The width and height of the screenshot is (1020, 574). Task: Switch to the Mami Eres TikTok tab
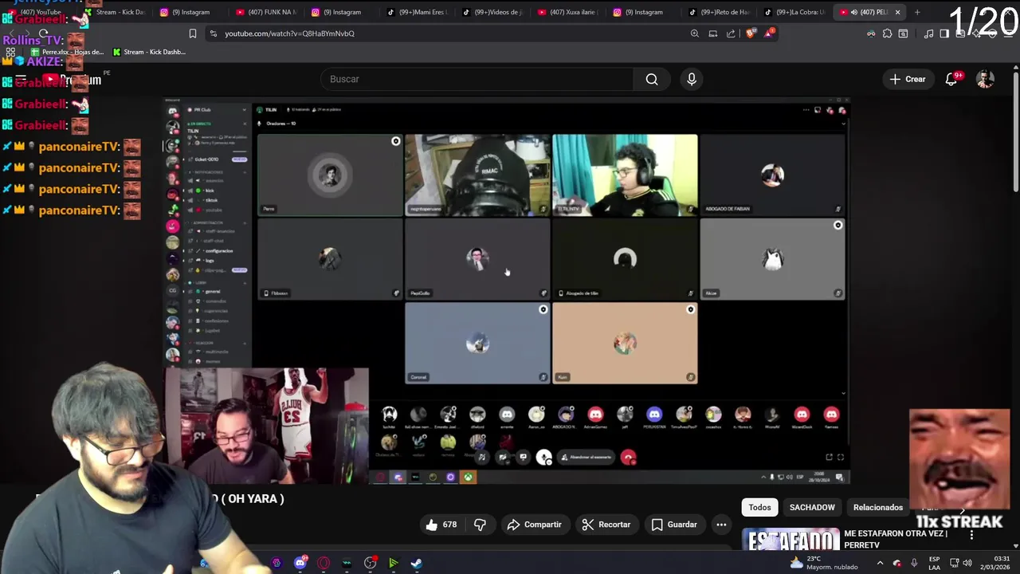[418, 12]
